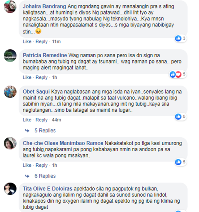Open Che-che Olaes Manimbao Ramos's avatar

click(x=10, y=143)
